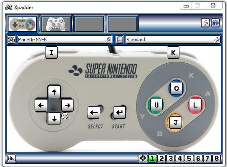Click the wrench inside the Standard field
This screenshot has height=167, width=227.
[x=216, y=40]
